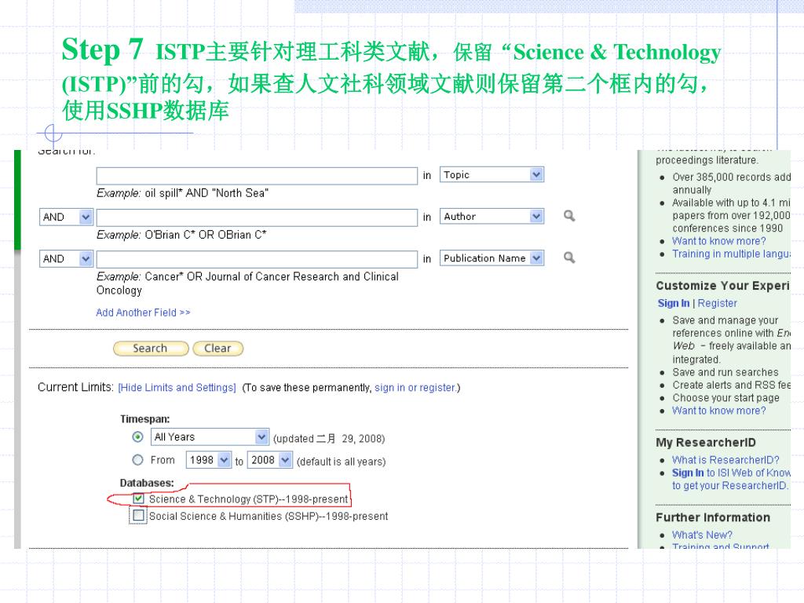The image size is (804, 603).
Task: Click Hide Limits and Settings link
Action: 177,387
